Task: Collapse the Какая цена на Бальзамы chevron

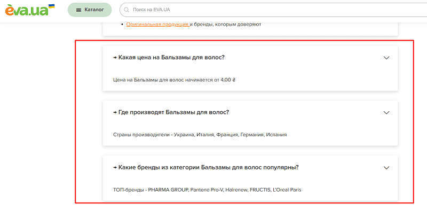Action: [386, 58]
